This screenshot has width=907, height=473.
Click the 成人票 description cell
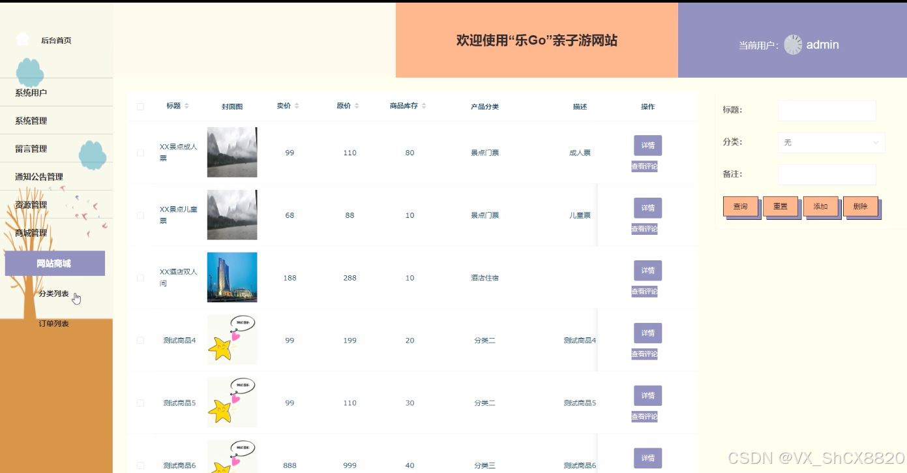pos(580,153)
